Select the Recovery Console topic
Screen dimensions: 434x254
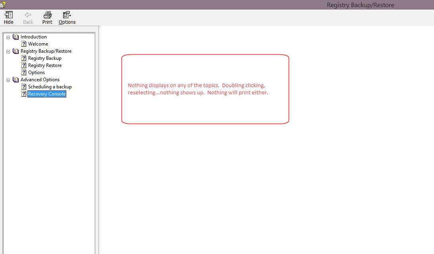point(47,94)
